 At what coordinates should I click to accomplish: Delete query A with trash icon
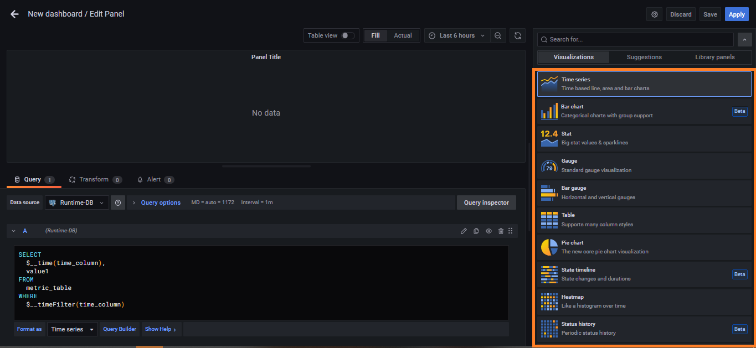(x=501, y=231)
